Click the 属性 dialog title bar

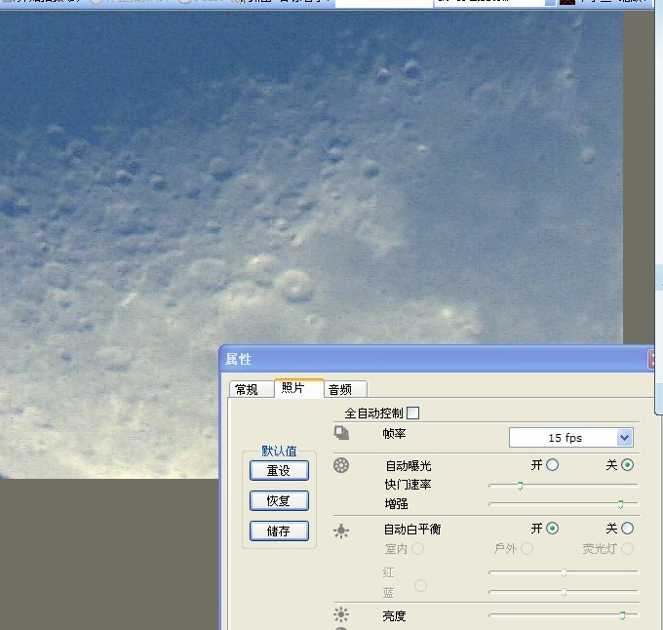coord(437,359)
